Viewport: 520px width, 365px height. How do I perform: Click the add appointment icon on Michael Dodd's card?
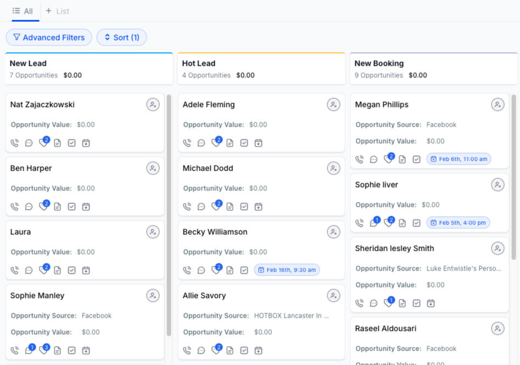tap(259, 207)
